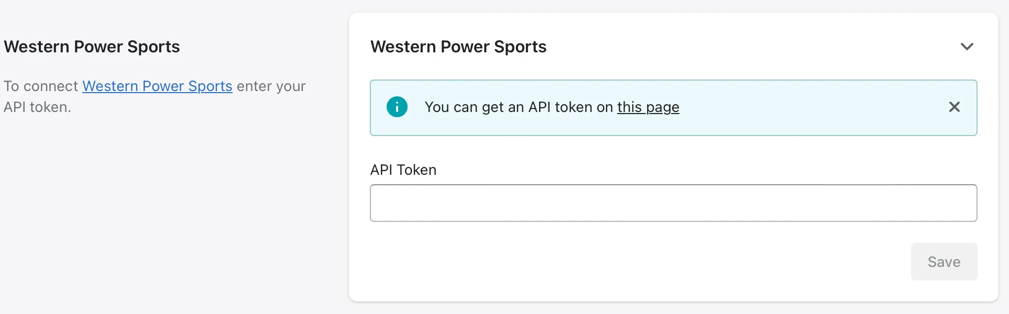The image size is (1009, 314).
Task: Focus the API Token input field
Action: click(673, 203)
